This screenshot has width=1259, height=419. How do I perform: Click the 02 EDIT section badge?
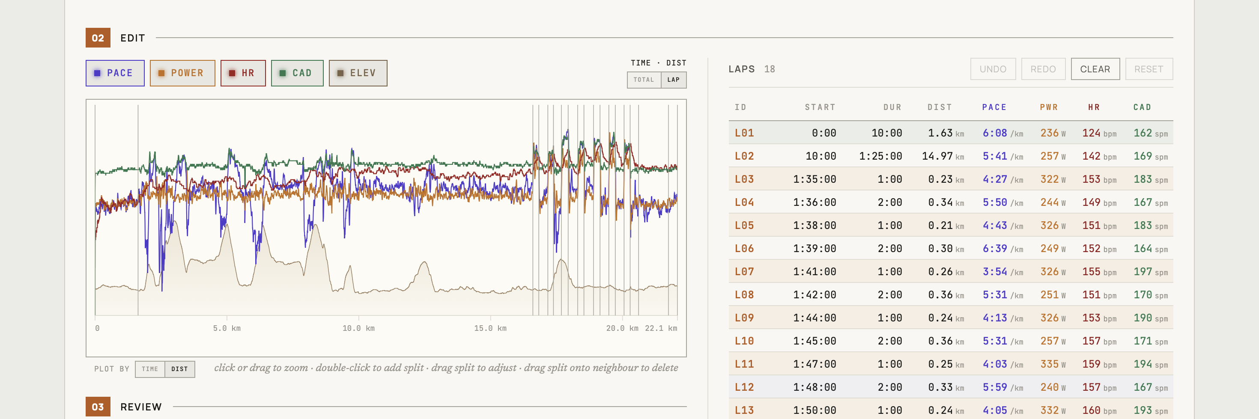tap(98, 38)
